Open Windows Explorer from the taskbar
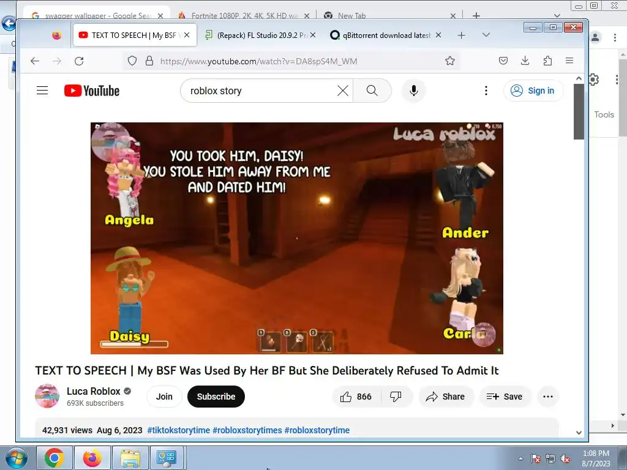This screenshot has height=470, width=627. 130,458
